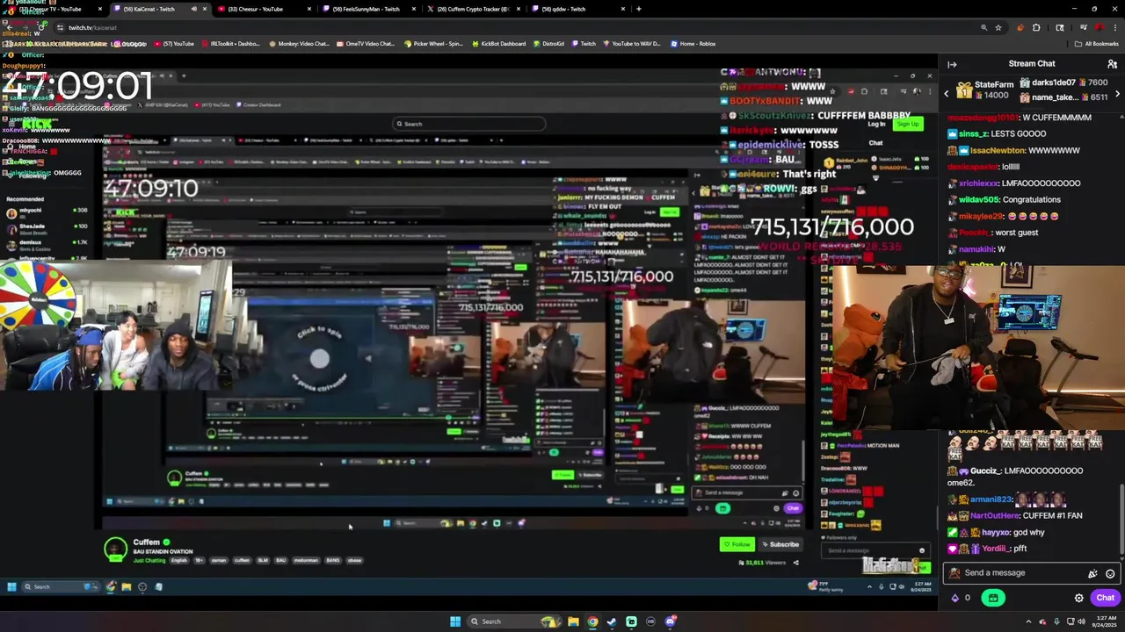
Task: Click the bottom taskbar Search box
Action: pyautogui.click(x=514, y=621)
